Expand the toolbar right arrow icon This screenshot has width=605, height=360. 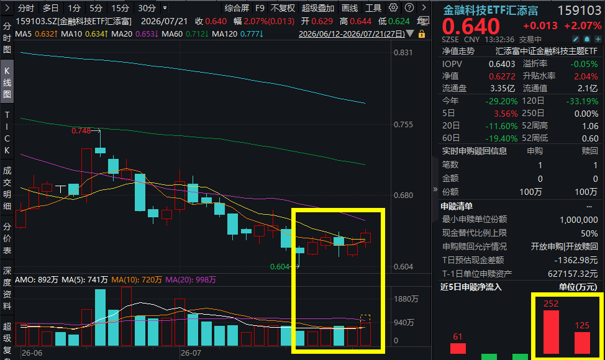424,7
